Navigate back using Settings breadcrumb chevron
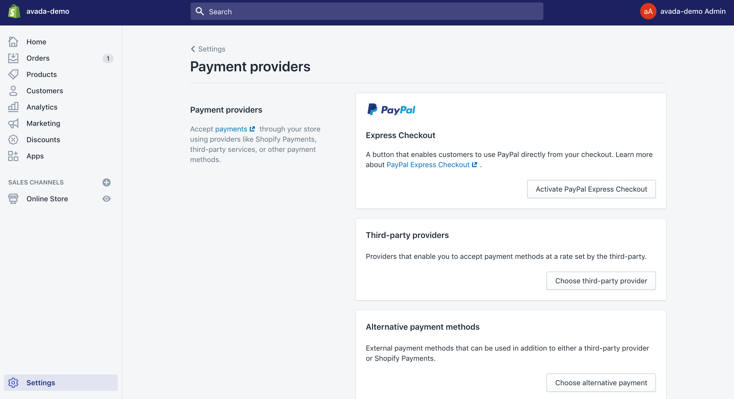The height and width of the screenshot is (399, 734). point(193,49)
